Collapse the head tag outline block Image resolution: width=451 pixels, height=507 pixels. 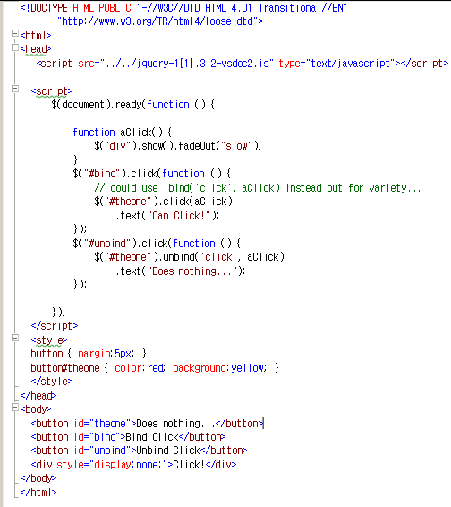[x=15, y=47]
